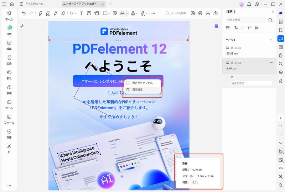Open the properties settings slider icon

22,26
